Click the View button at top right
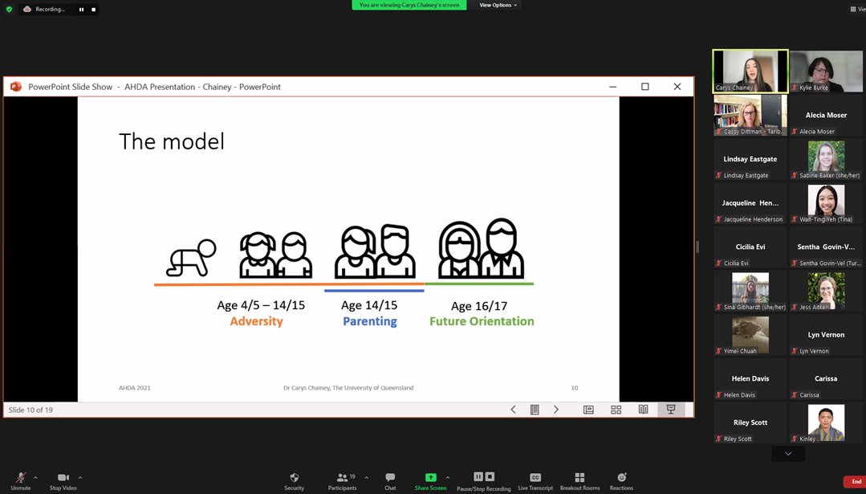 point(858,9)
